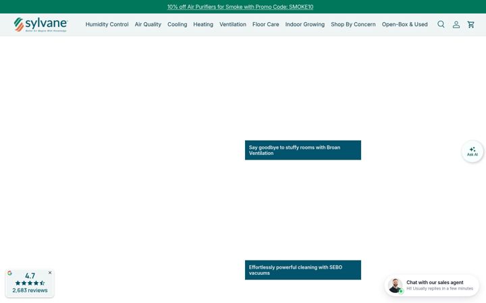Open the Shop By Concern menu
Image resolution: width=486 pixels, height=303 pixels.
click(353, 24)
